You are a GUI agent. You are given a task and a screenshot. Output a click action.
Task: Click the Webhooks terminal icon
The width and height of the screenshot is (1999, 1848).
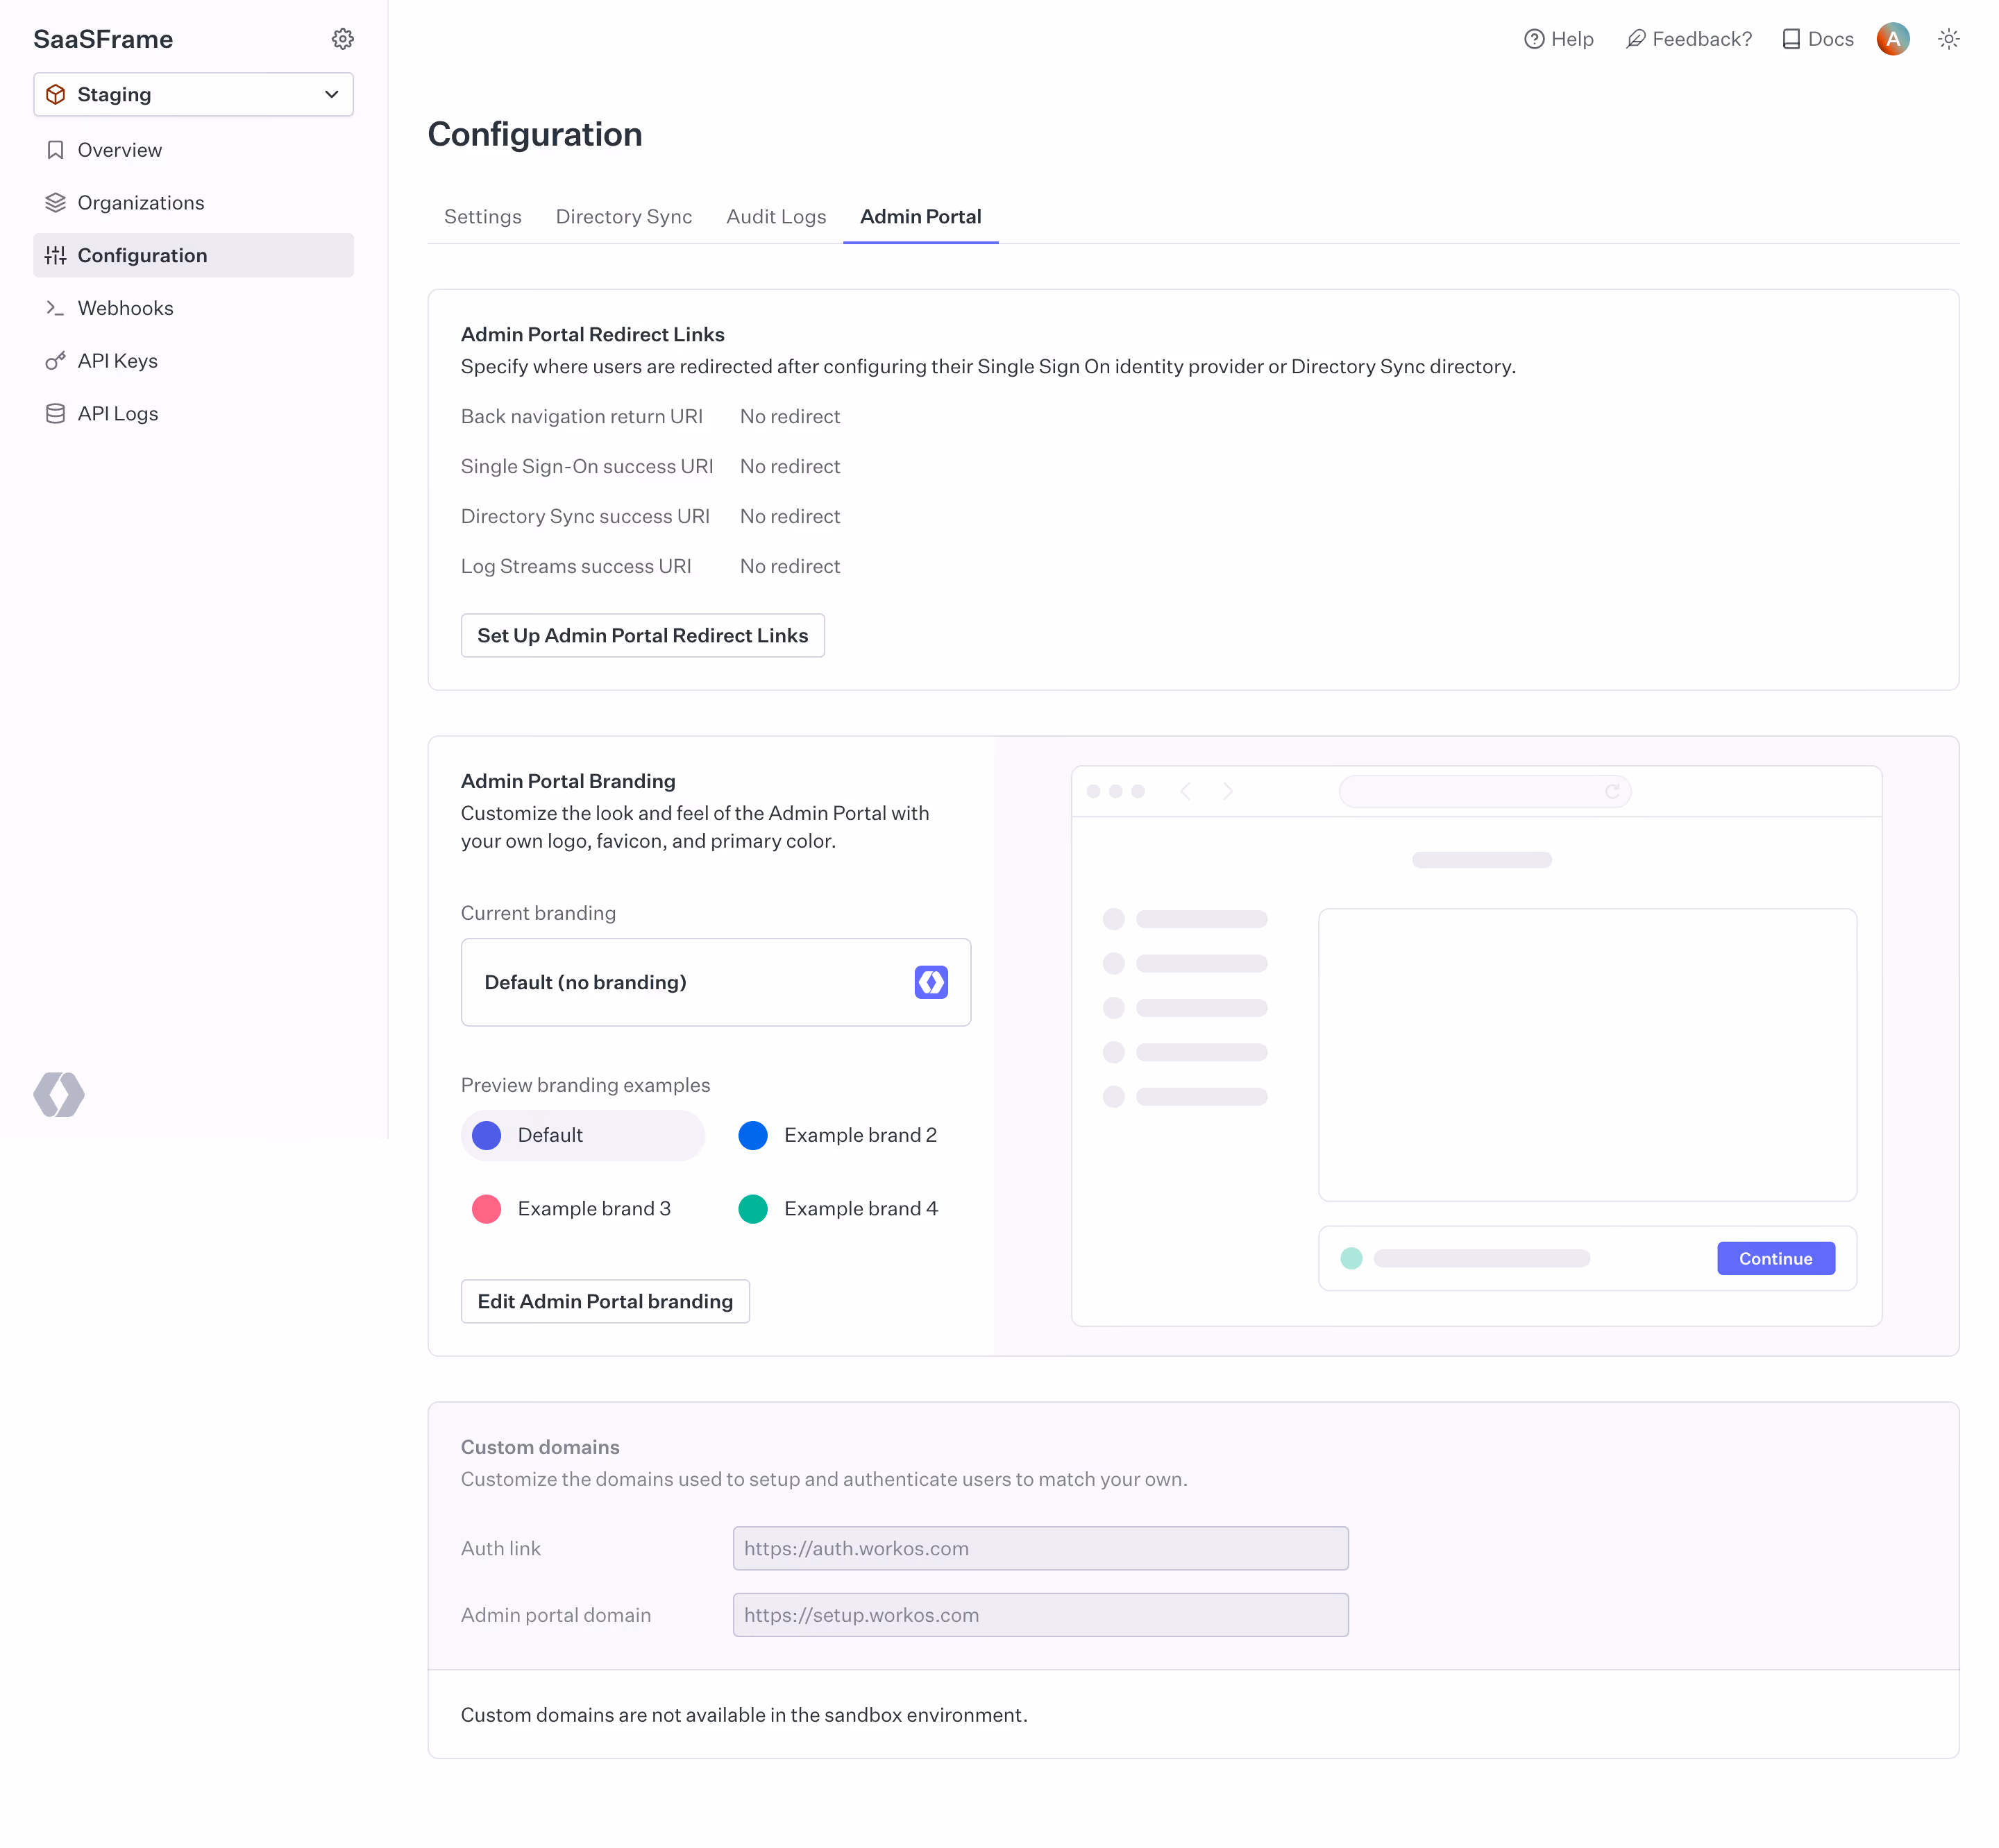click(x=56, y=308)
